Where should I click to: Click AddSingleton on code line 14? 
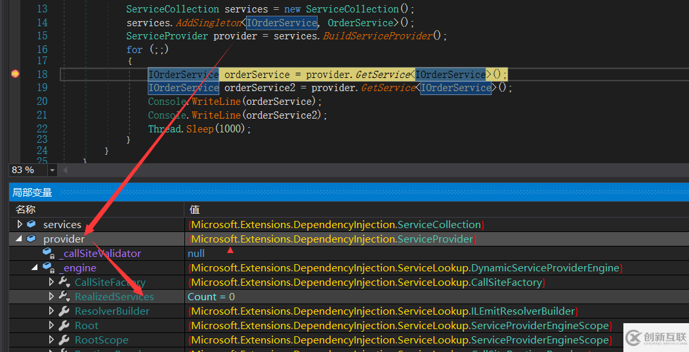click(208, 22)
